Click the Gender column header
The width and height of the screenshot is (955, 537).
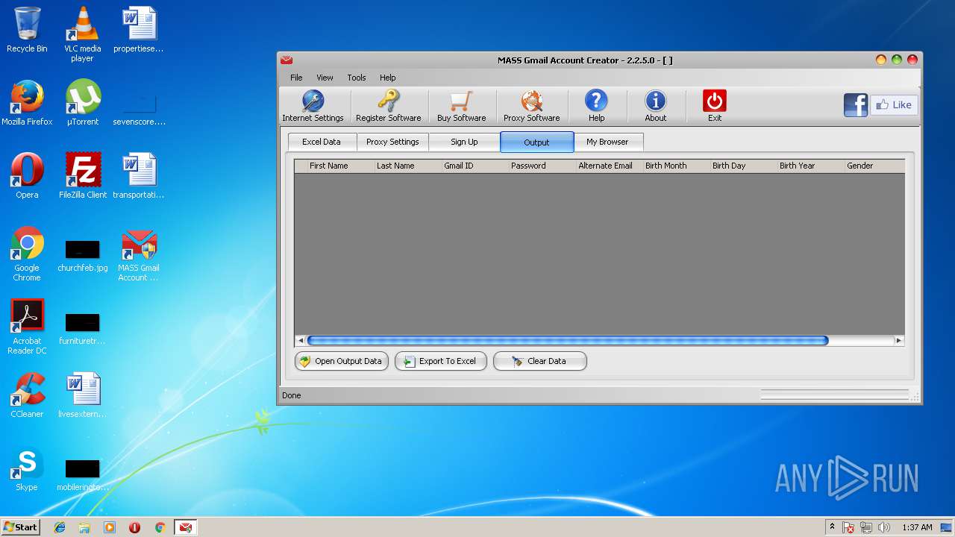click(x=874, y=166)
